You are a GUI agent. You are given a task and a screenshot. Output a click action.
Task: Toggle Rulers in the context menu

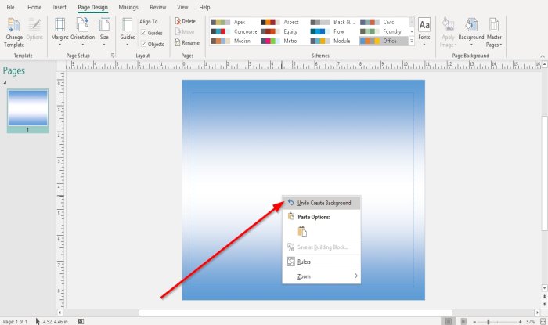[x=321, y=262]
